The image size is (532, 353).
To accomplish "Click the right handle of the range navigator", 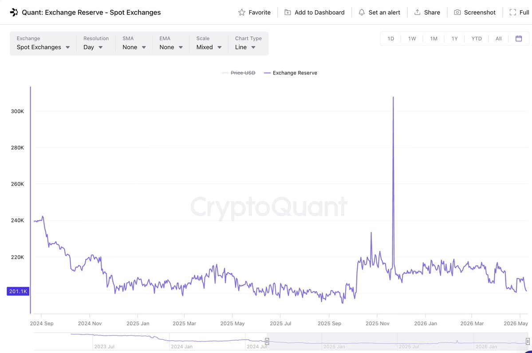I will (528, 341).
